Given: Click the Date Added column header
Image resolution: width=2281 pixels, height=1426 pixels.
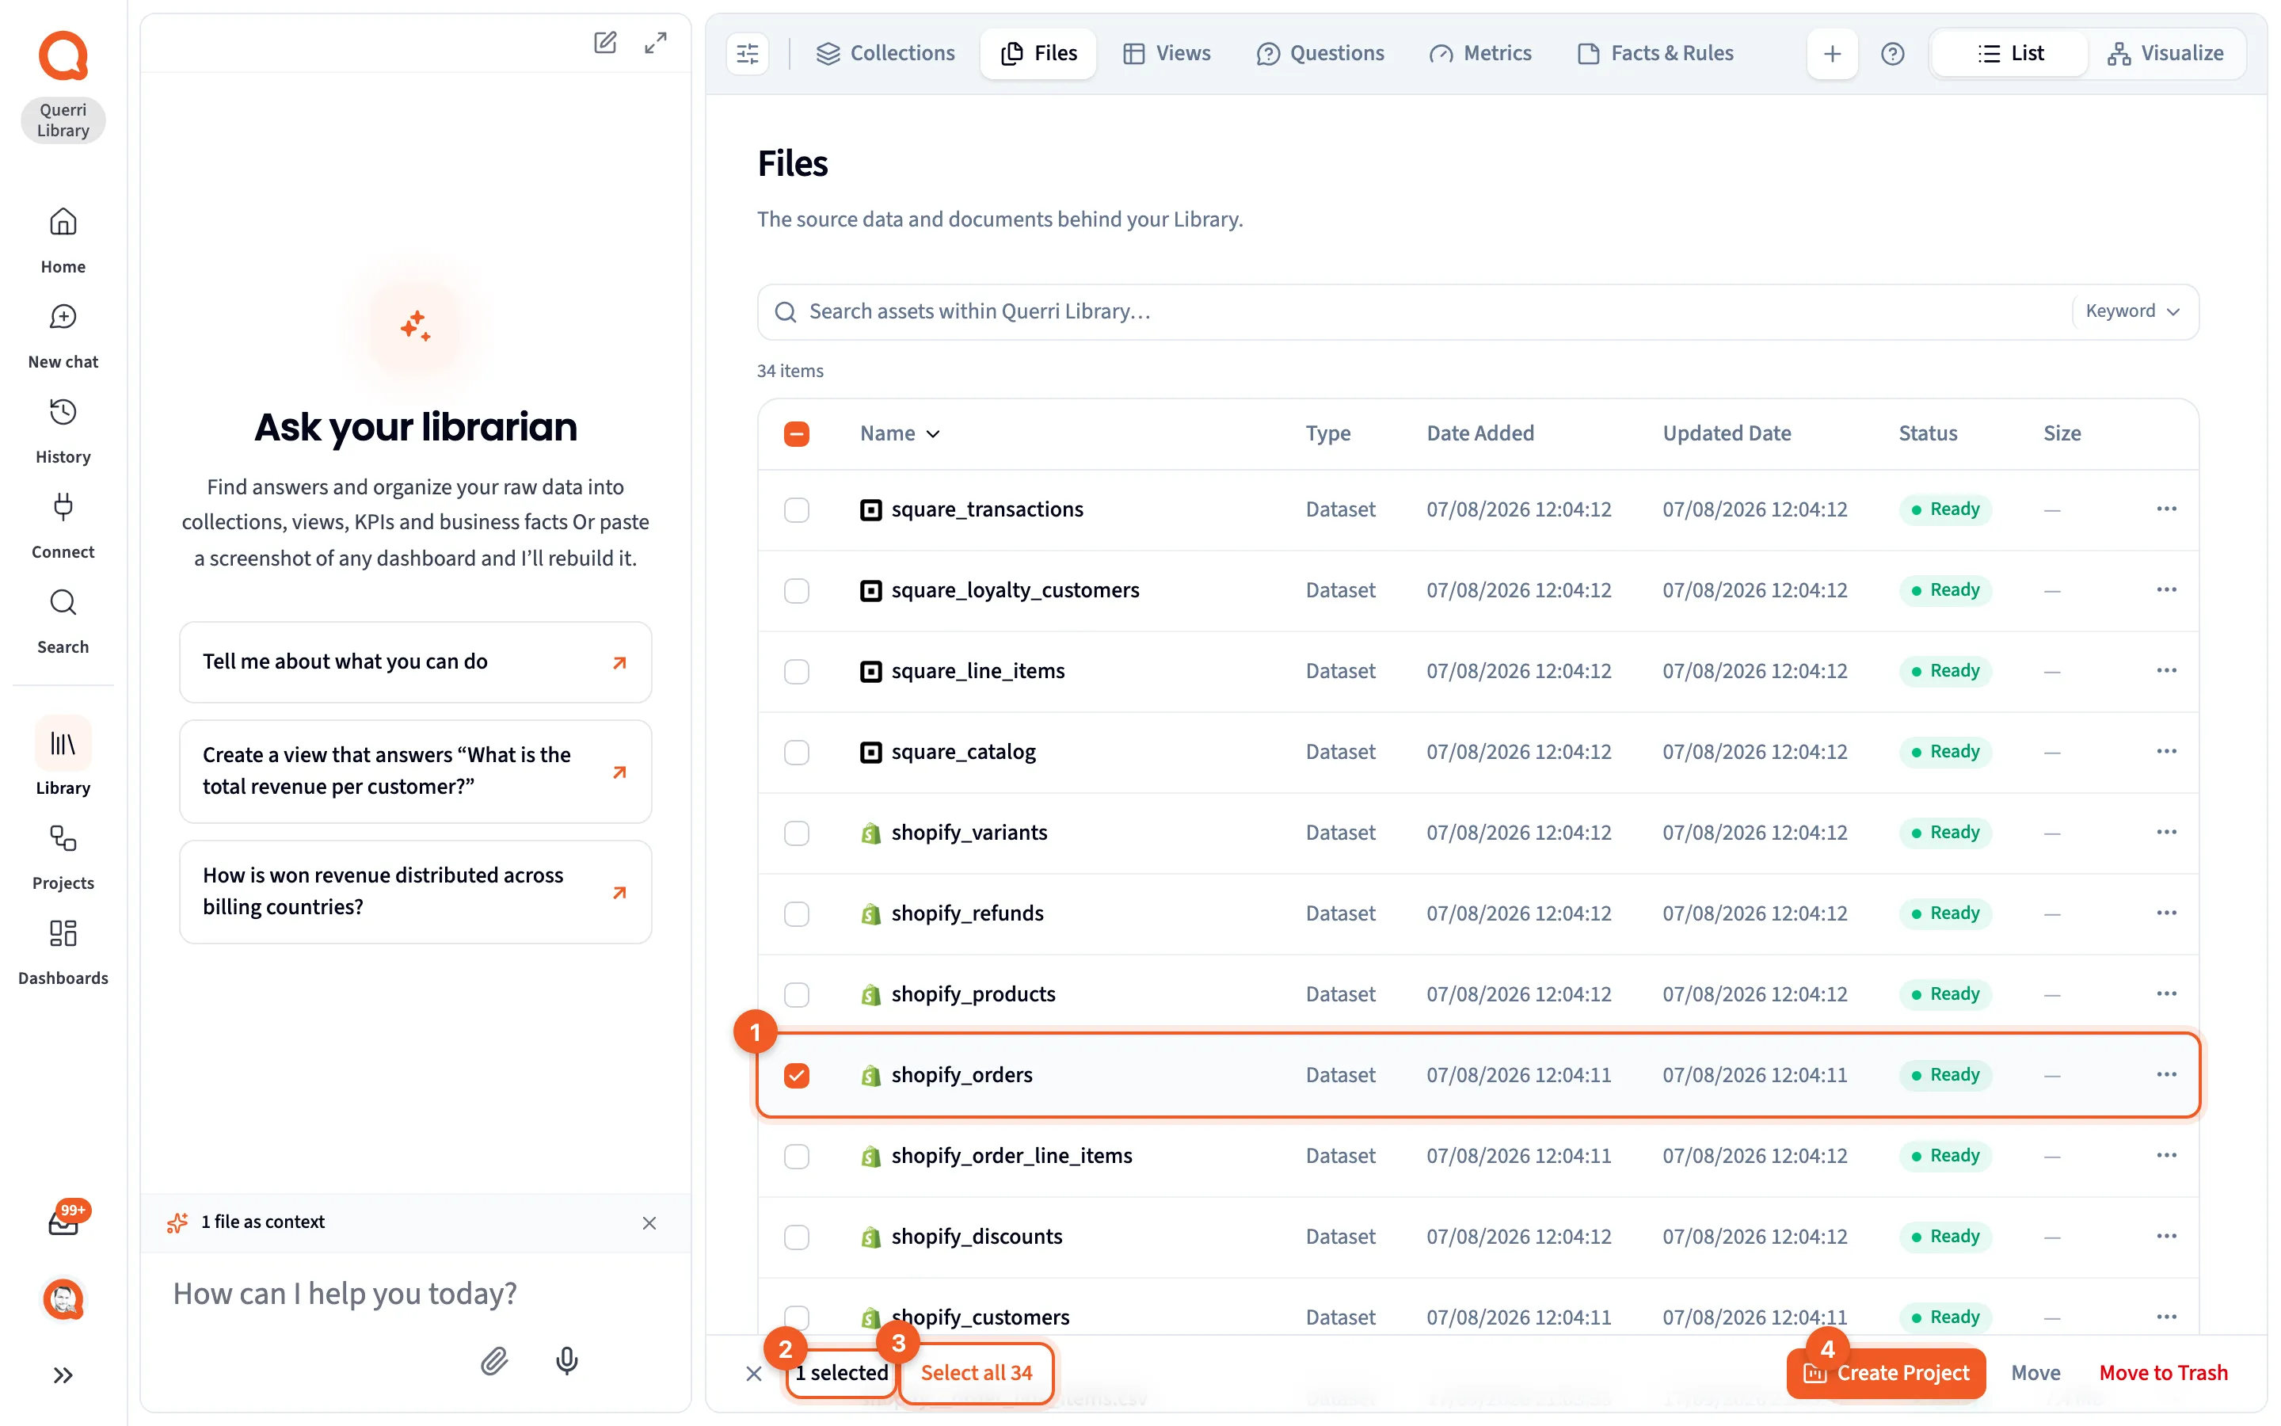Looking at the screenshot, I should click(1479, 434).
